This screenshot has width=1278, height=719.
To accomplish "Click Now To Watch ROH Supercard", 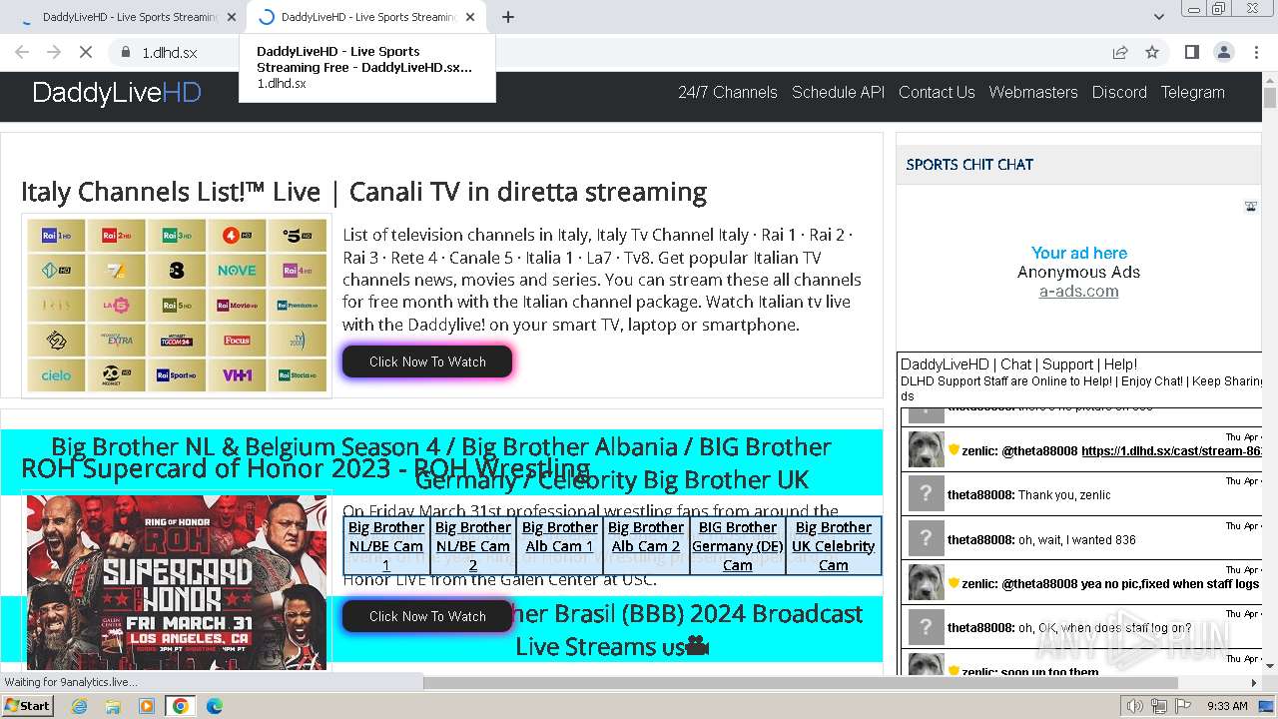I will [427, 616].
